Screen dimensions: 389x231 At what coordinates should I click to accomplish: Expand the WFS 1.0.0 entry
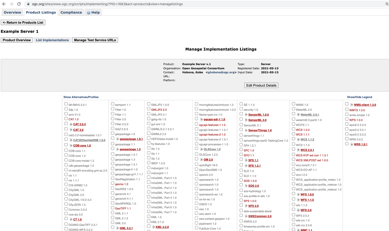click(299, 194)
